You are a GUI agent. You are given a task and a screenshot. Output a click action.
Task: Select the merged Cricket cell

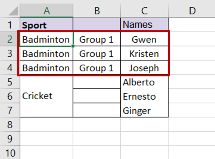tap(46, 96)
